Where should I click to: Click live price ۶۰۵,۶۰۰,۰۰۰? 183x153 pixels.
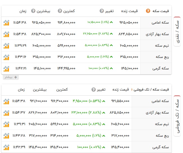120,124
